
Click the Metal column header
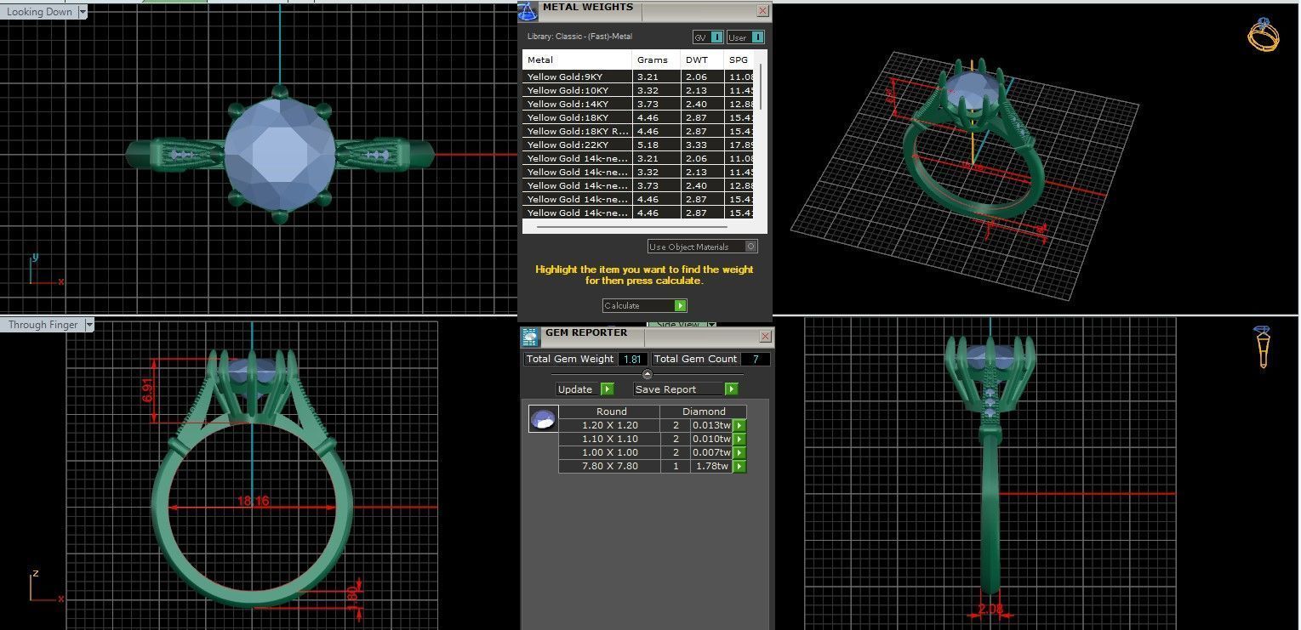pyautogui.click(x=578, y=60)
